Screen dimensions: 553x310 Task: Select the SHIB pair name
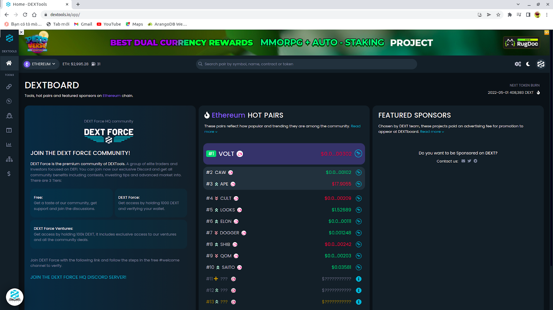[x=225, y=244]
